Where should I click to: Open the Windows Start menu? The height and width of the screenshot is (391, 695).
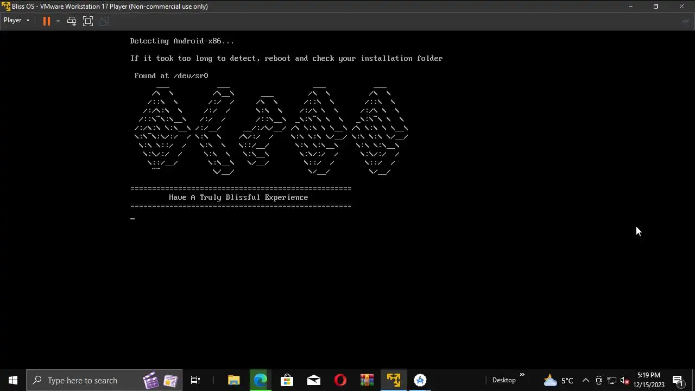pos(13,380)
